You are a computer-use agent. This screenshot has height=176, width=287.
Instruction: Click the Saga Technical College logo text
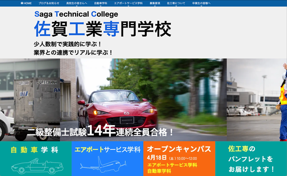tap(76, 14)
